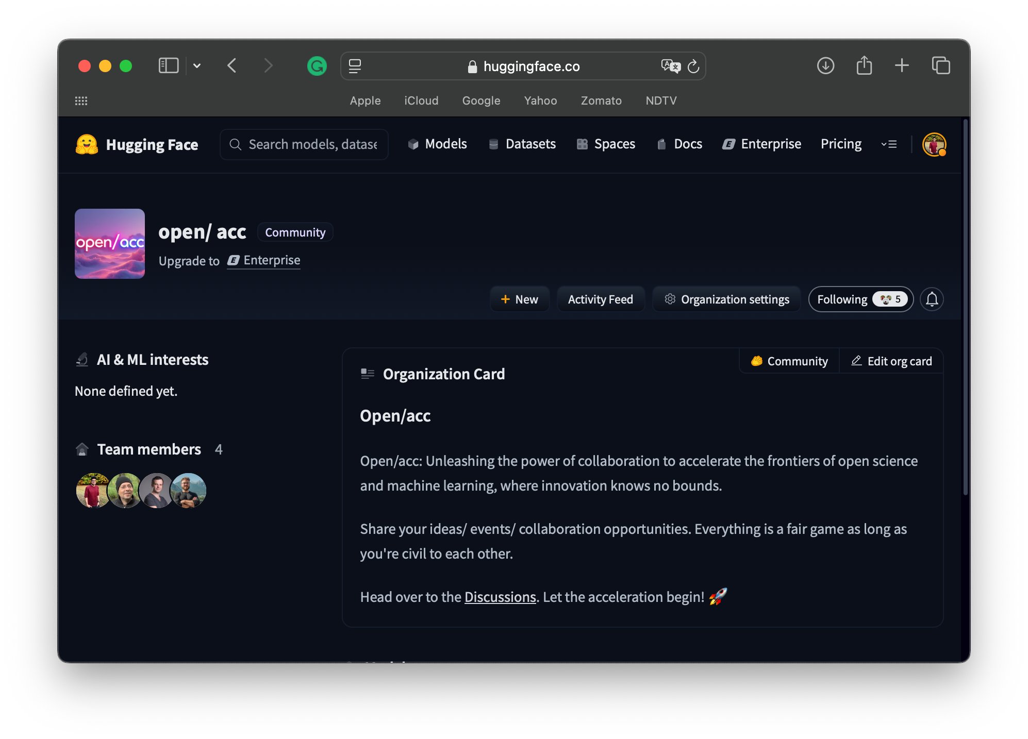
Task: Open the Datasets menu item
Action: 522,144
